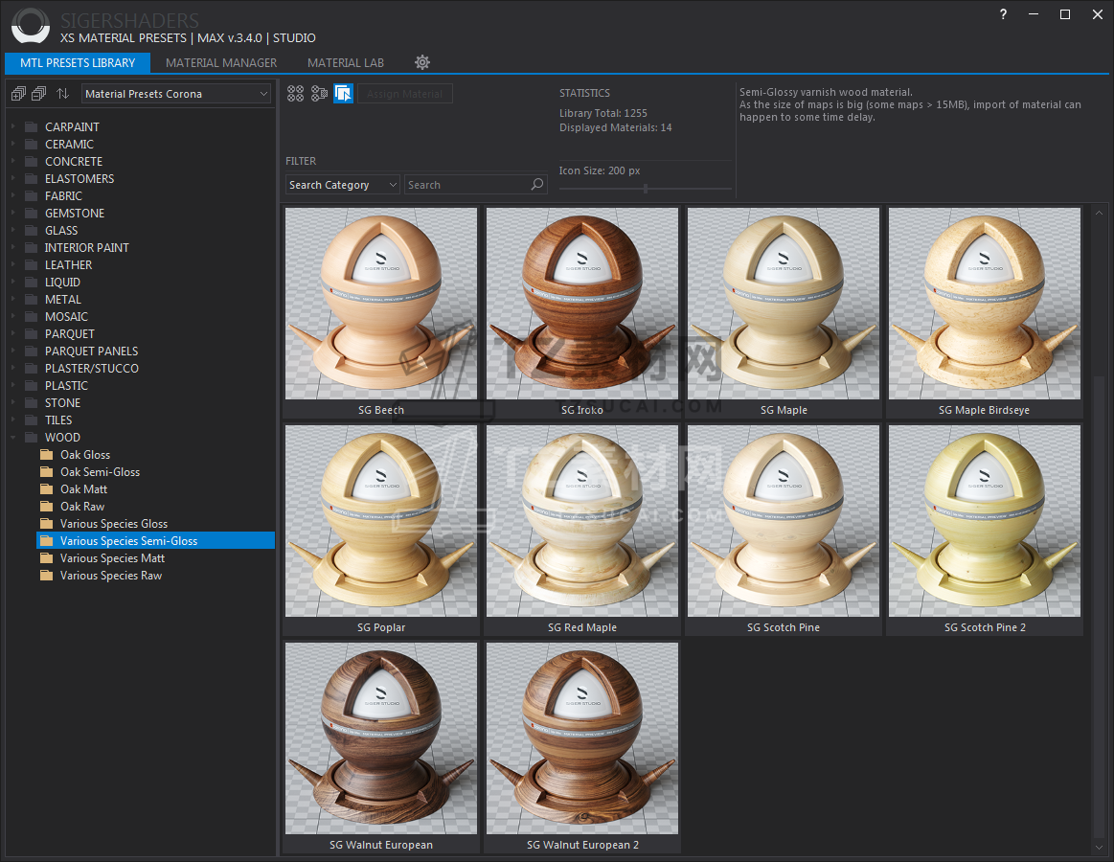Click the folder icon beside Various Species Matt

click(47, 558)
